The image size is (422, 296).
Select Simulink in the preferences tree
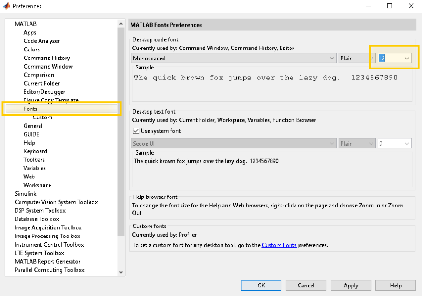(26, 194)
